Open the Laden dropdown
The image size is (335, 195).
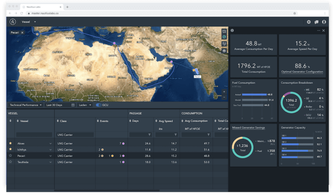(85, 105)
